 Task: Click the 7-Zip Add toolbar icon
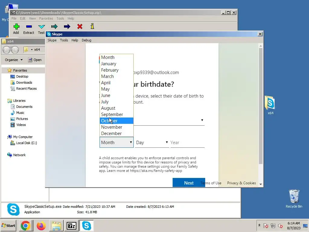(16, 27)
